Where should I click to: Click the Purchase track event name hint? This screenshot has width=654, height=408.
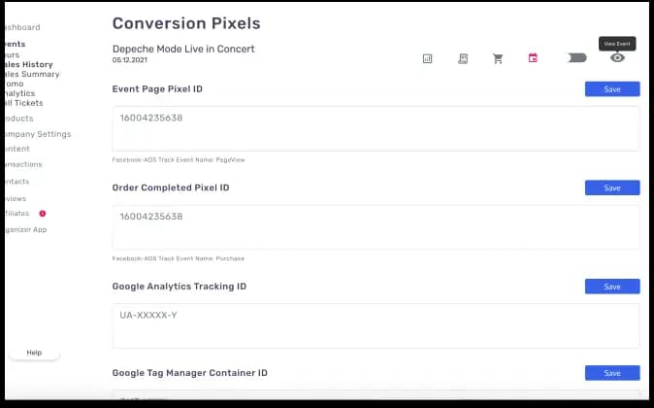(179, 258)
